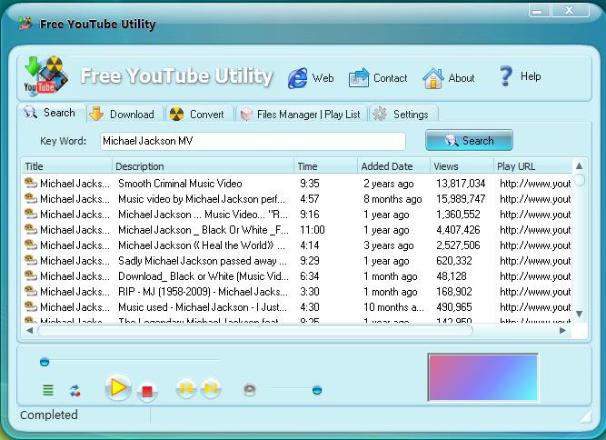This screenshot has width=606, height=440.
Task: Click the Free YouTube Utility logo
Action: (x=46, y=75)
